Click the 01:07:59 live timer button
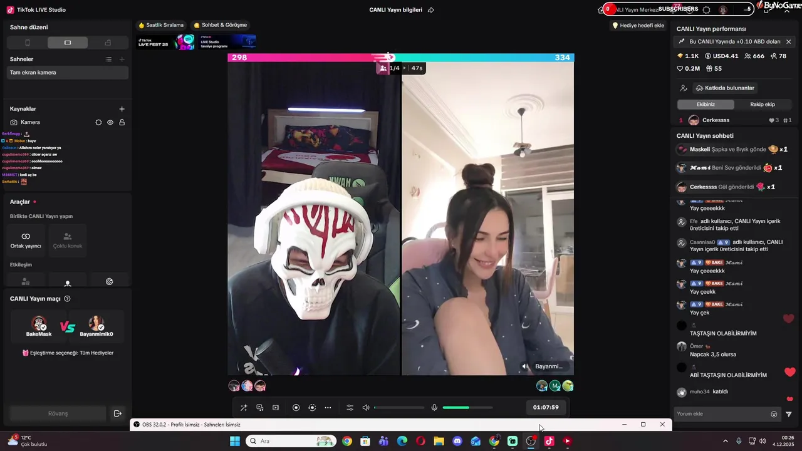The image size is (802, 451). (x=546, y=407)
